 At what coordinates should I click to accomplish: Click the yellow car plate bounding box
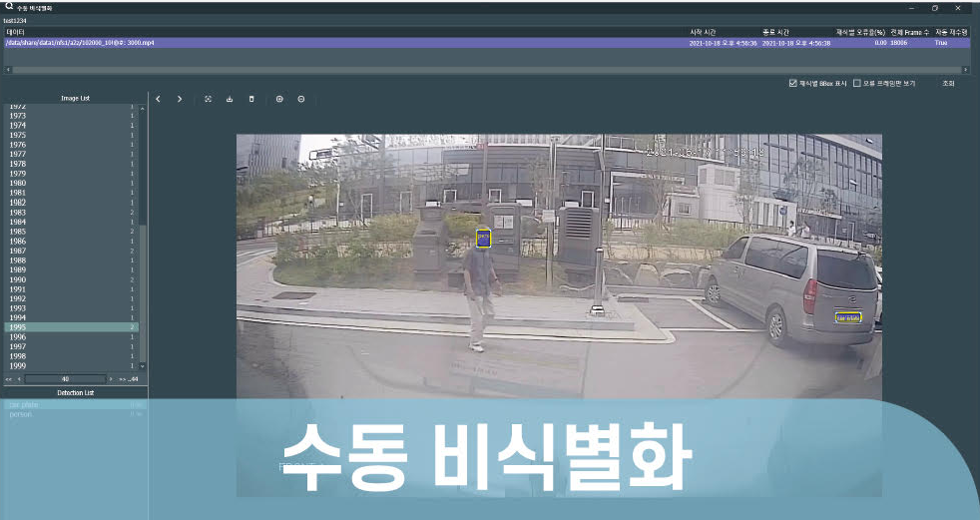847,318
